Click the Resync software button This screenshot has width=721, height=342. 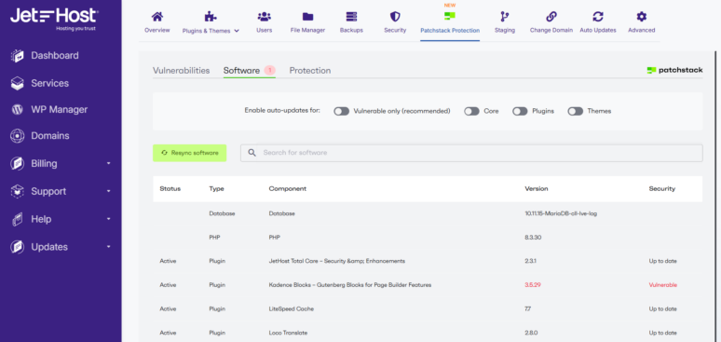pos(189,153)
